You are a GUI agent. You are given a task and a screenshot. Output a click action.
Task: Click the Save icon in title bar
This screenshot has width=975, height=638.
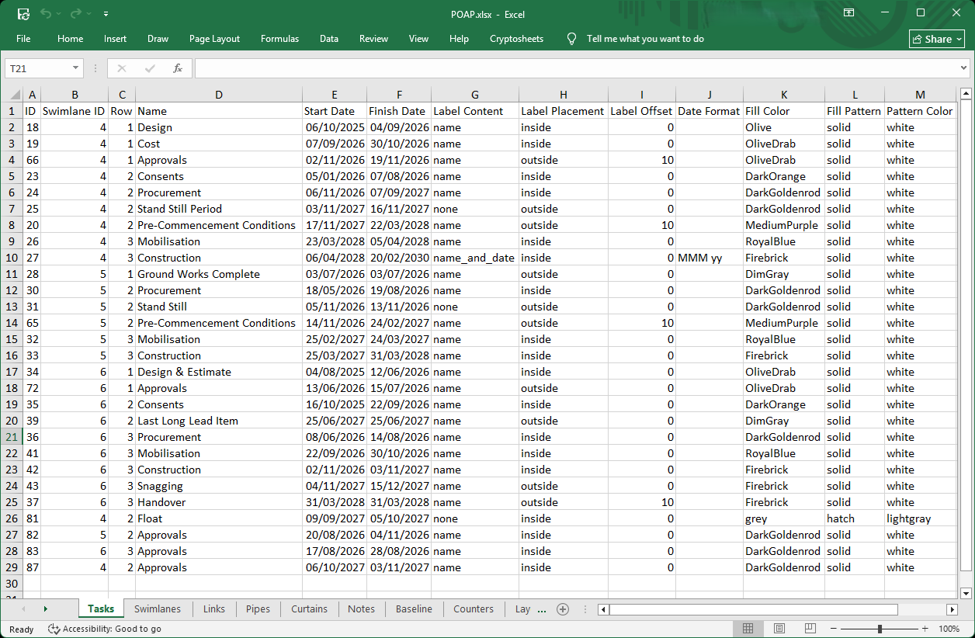(x=23, y=14)
